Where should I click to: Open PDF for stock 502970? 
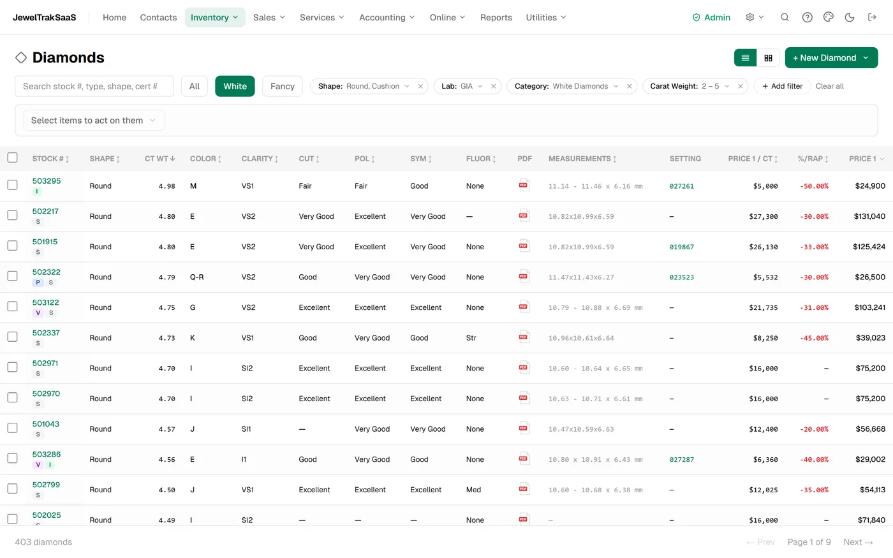point(524,398)
